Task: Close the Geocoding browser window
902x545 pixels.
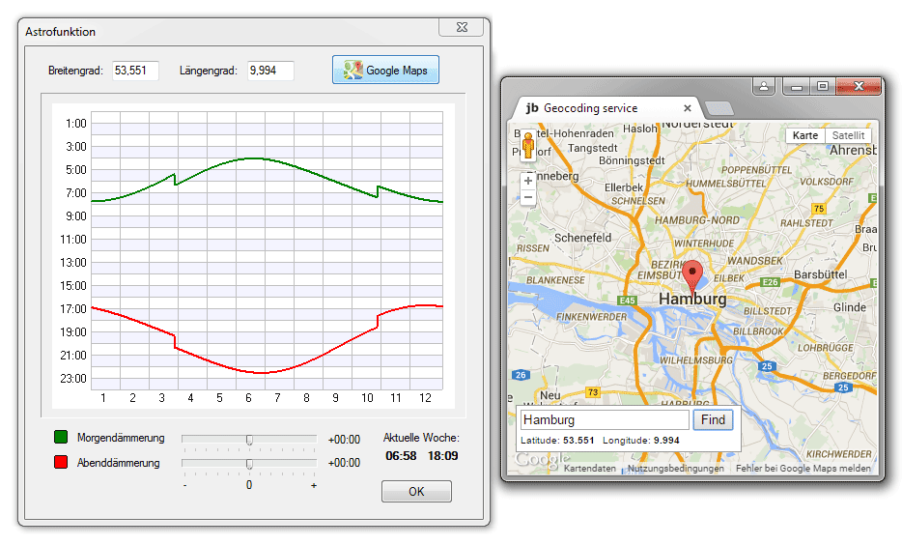Action: [x=859, y=86]
